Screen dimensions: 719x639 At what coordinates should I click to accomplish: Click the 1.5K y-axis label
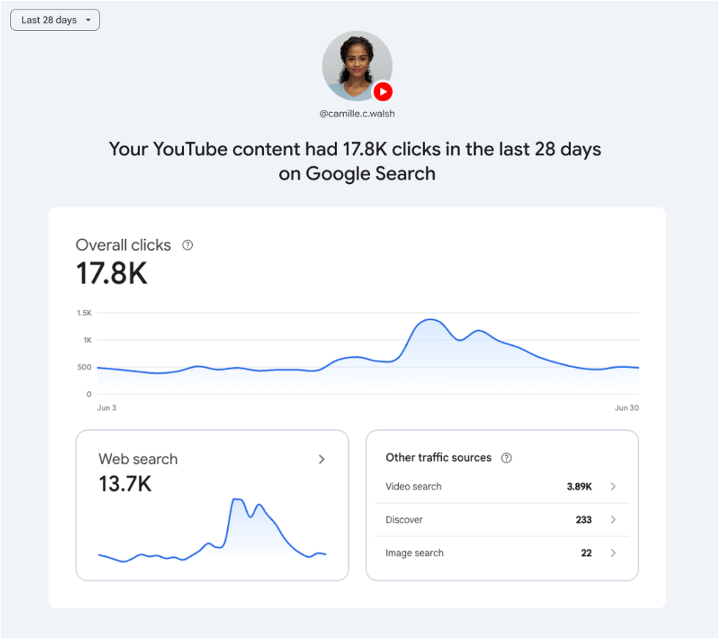(84, 313)
